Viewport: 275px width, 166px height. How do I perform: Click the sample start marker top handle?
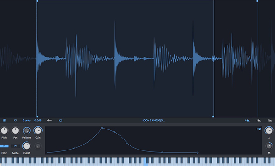pyautogui.click(x=37, y=1)
